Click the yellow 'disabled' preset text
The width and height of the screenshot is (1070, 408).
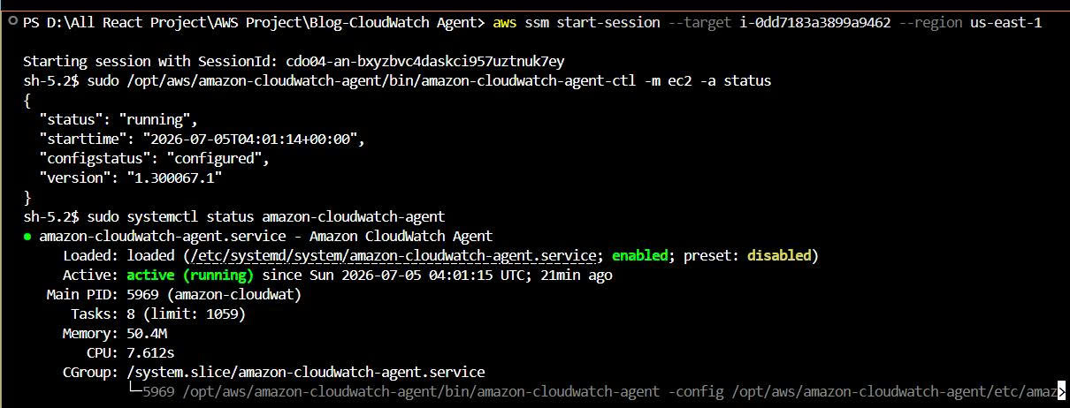point(778,256)
